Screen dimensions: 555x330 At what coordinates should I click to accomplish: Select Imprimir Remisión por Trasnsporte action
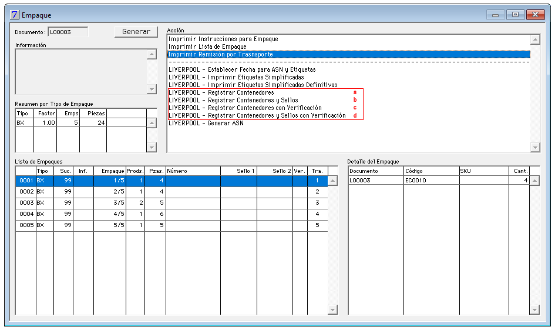coord(349,54)
